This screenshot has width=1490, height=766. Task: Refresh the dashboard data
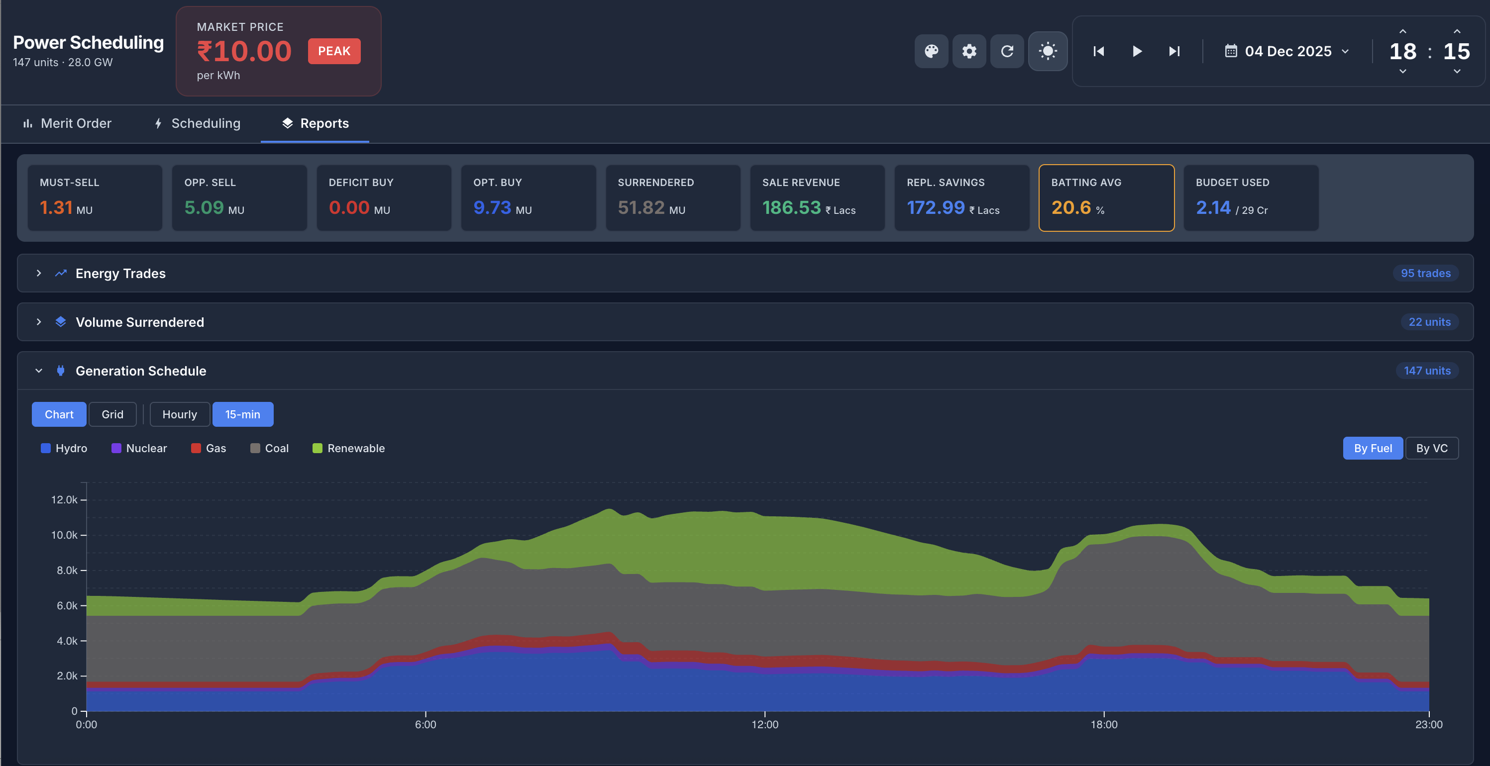click(x=1007, y=51)
